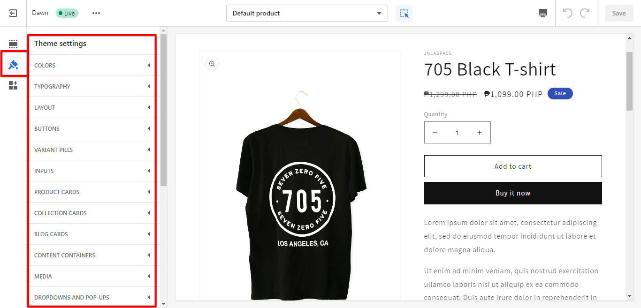Screen dimensions: 641x308
Task: Switch to desktop preview icon
Action: (x=543, y=13)
